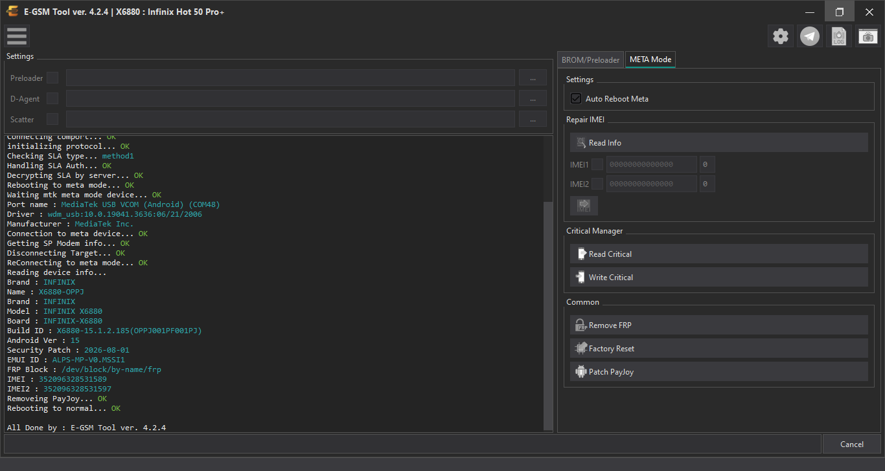Click the FRP block path /dev/block/by-name/frp
Viewport: 885px width, 471px height.
(x=111, y=369)
